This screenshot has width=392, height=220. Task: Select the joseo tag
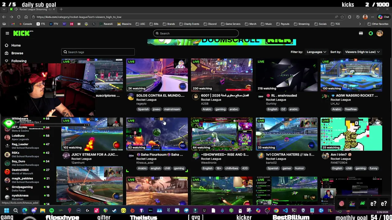pos(156,109)
